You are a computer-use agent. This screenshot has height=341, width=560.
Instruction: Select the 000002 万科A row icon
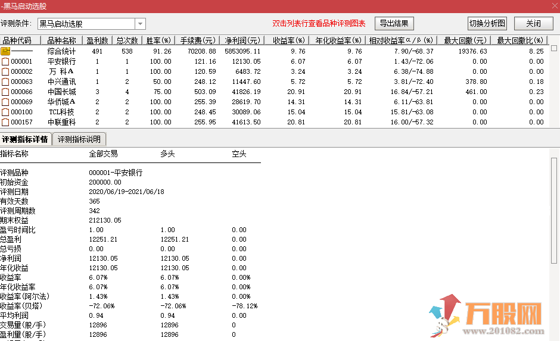(5, 71)
